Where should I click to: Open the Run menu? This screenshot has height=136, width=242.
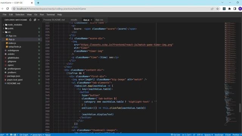pos(42,14)
